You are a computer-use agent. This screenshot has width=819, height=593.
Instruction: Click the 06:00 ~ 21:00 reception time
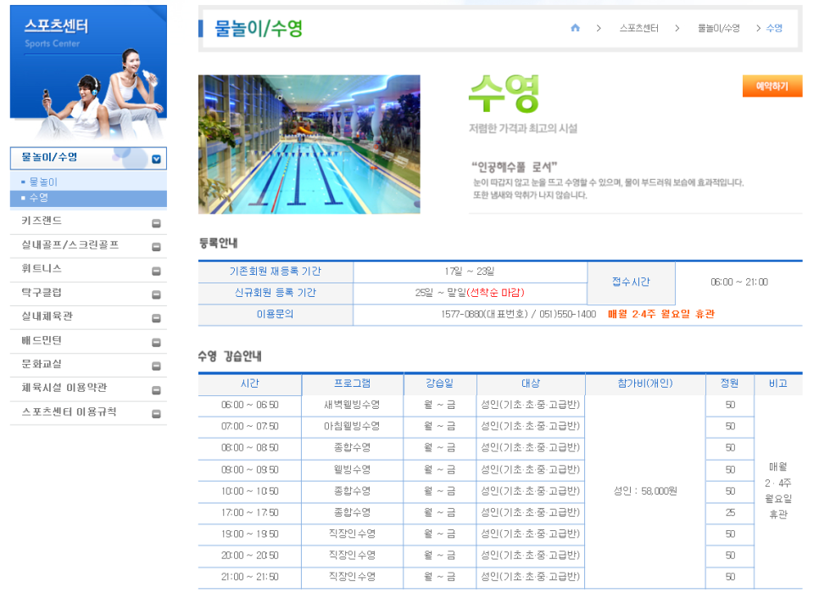pos(739,283)
